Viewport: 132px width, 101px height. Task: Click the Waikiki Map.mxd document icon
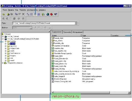coord(53,79)
